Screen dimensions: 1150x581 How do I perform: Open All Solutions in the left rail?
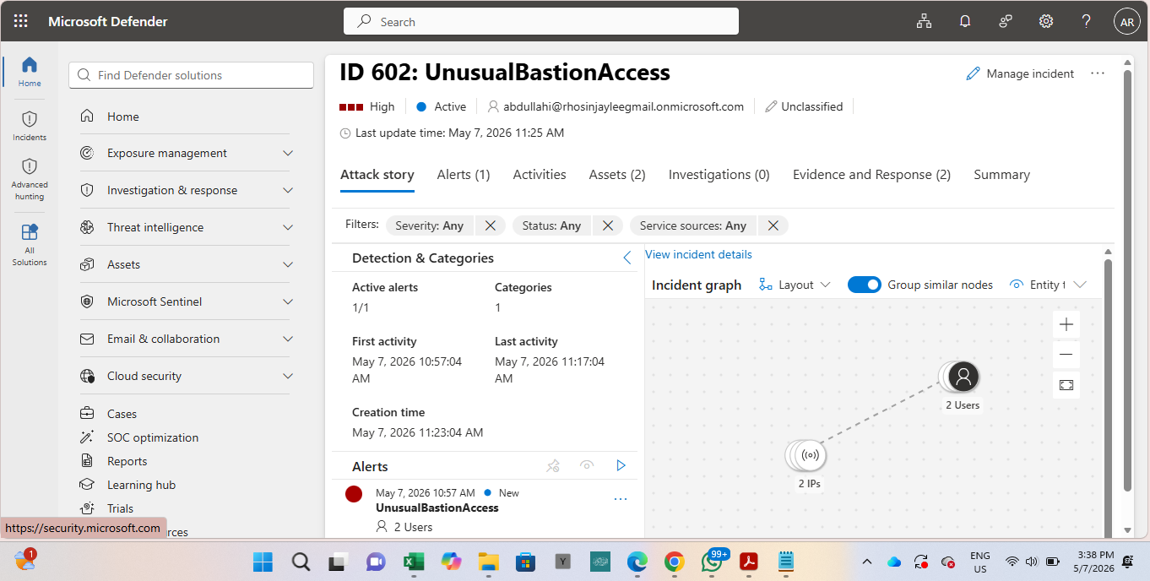pyautogui.click(x=30, y=244)
